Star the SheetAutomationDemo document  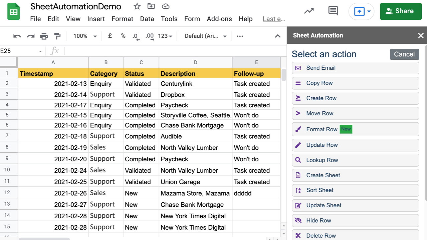click(137, 6)
